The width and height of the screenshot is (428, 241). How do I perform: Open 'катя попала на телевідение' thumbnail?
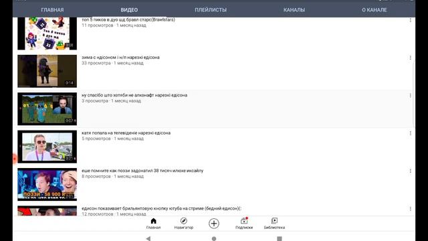pyautogui.click(x=47, y=147)
